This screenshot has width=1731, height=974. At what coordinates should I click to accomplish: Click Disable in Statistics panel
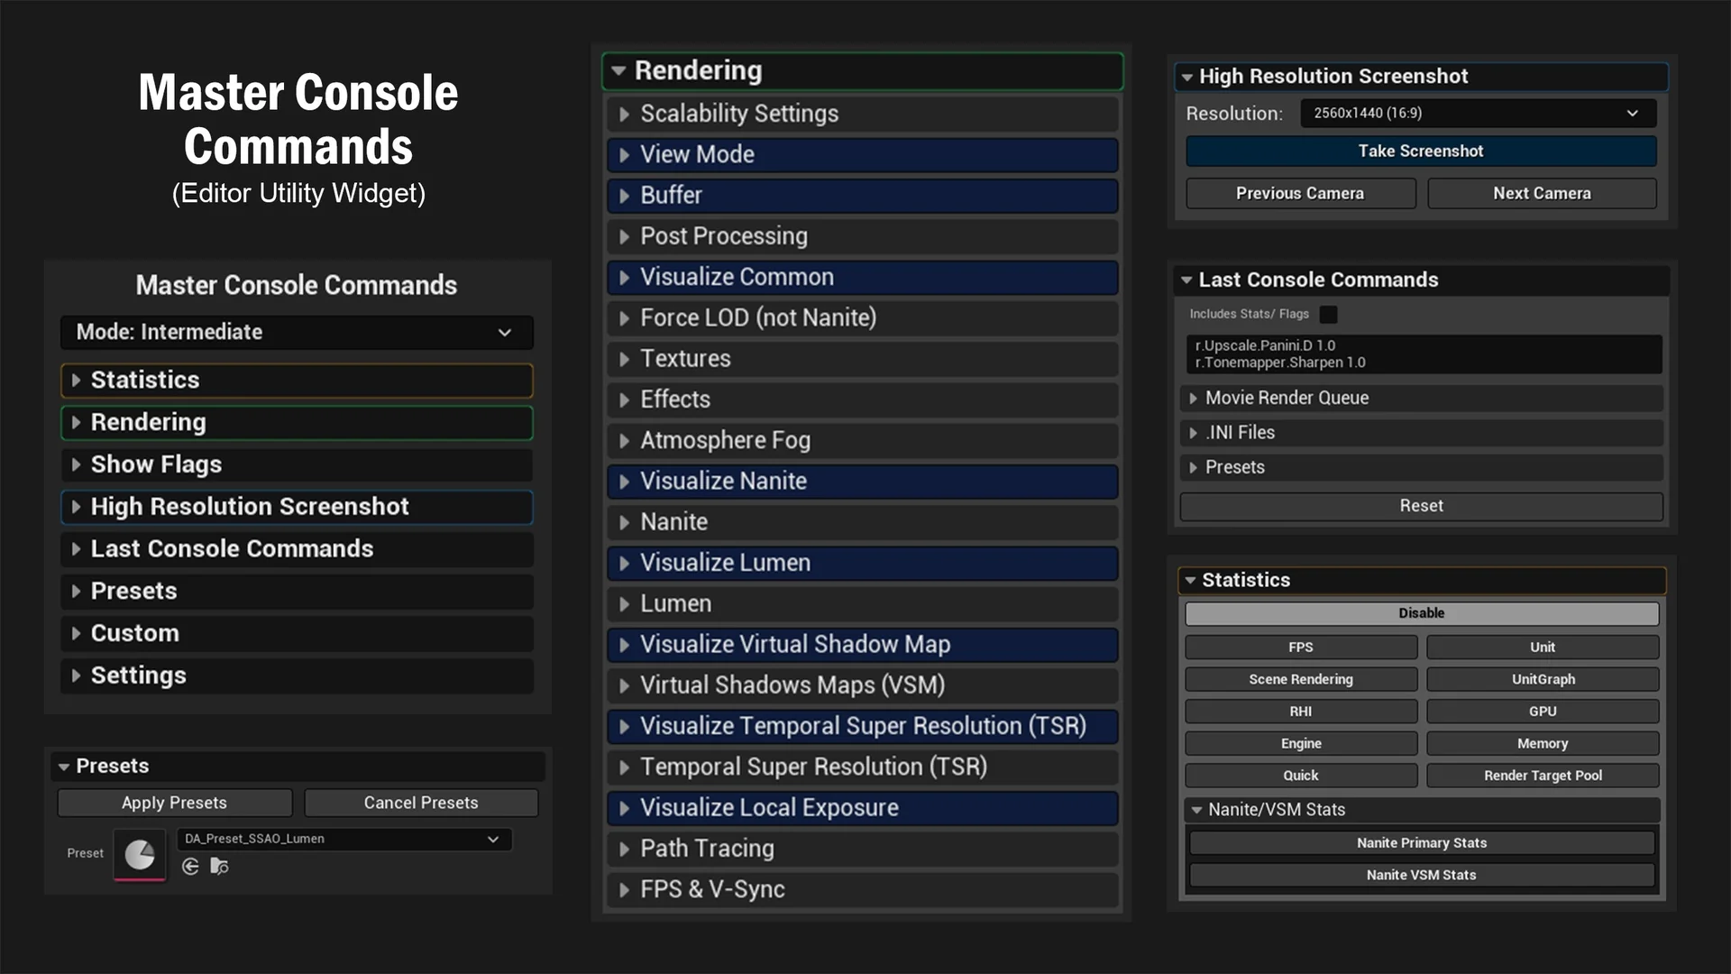[x=1421, y=613]
